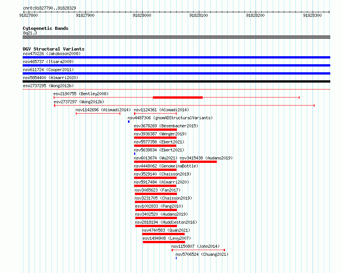Viewport: 341px width, 273px height.
Task: Click ruler position 91828100
Action: (x=198, y=15)
